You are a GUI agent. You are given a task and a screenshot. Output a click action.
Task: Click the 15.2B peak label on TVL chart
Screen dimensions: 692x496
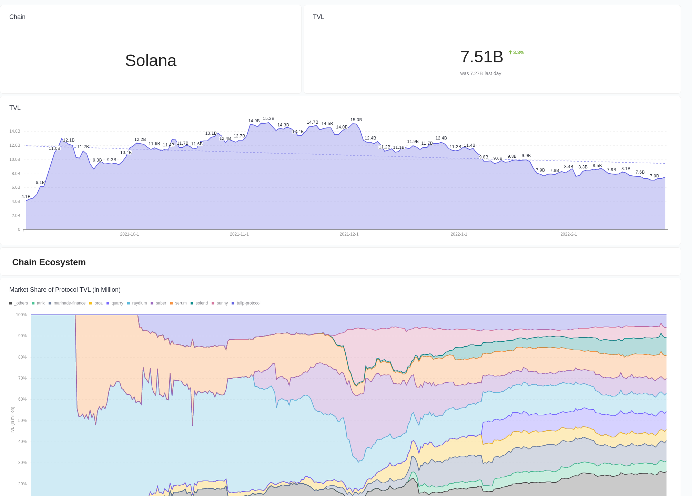pyautogui.click(x=269, y=118)
